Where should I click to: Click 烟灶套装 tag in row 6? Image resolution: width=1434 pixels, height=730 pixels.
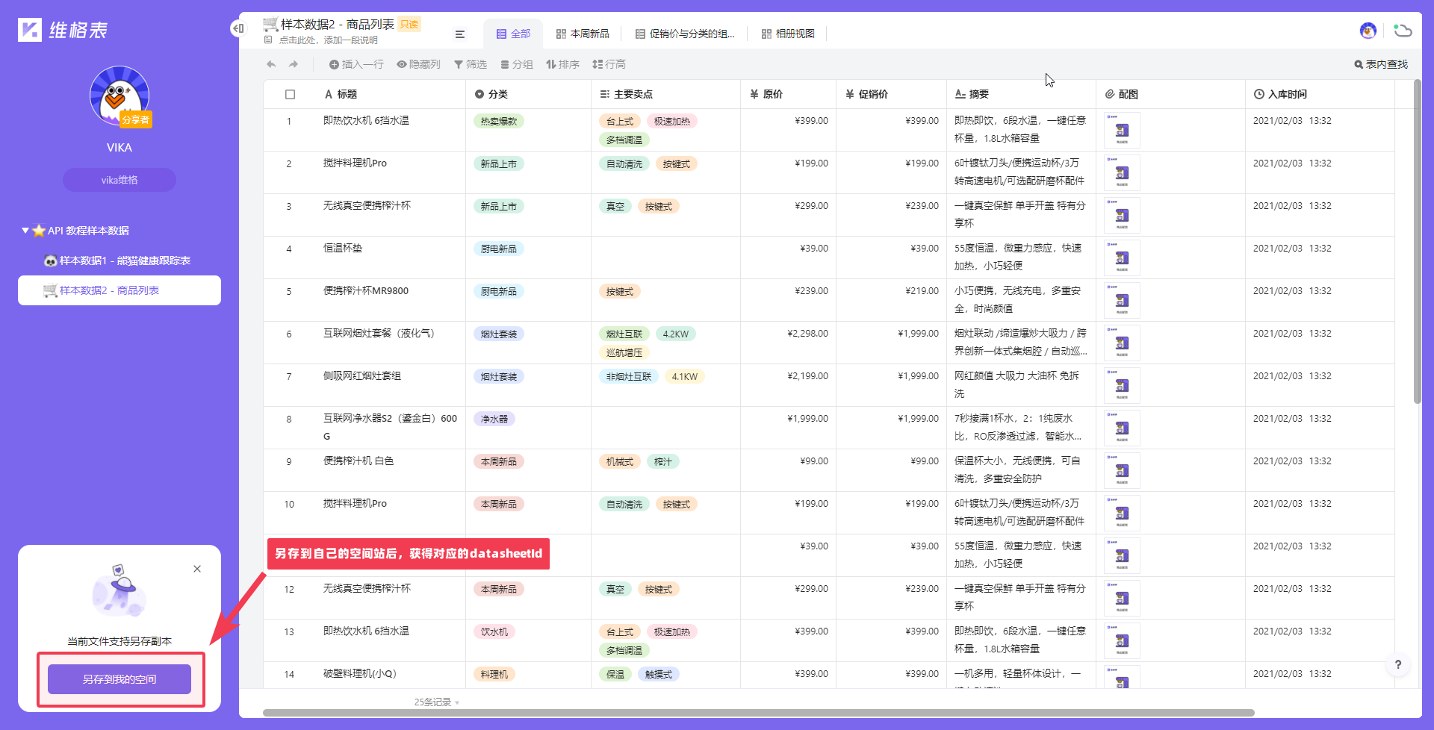(499, 334)
